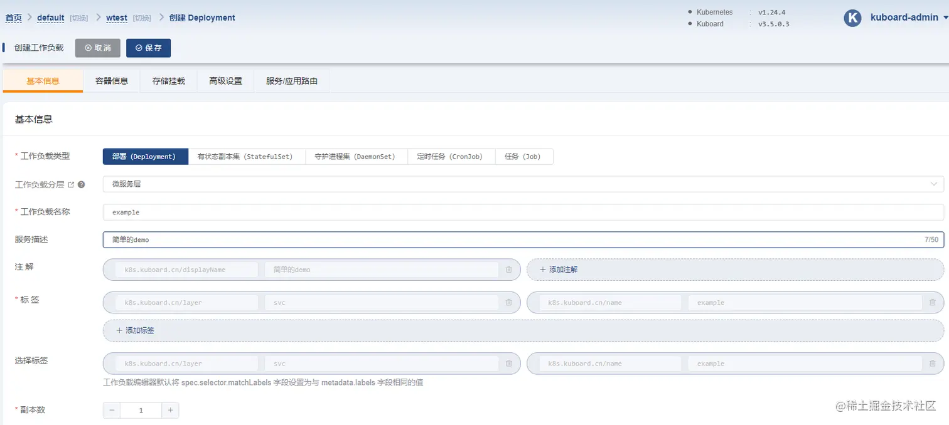
Task: Delete the 标签 name example row
Action: (x=933, y=302)
